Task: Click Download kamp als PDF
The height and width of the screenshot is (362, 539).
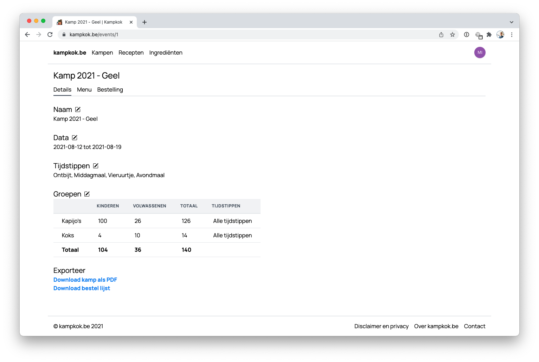Action: point(85,280)
